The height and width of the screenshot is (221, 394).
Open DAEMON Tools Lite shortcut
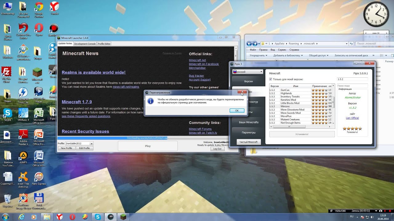[23, 95]
